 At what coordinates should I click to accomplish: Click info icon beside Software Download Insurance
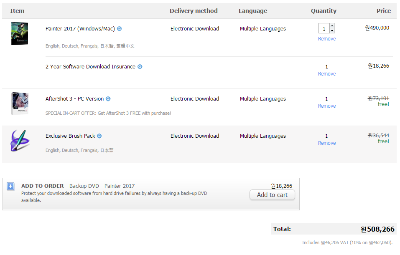tap(140, 67)
